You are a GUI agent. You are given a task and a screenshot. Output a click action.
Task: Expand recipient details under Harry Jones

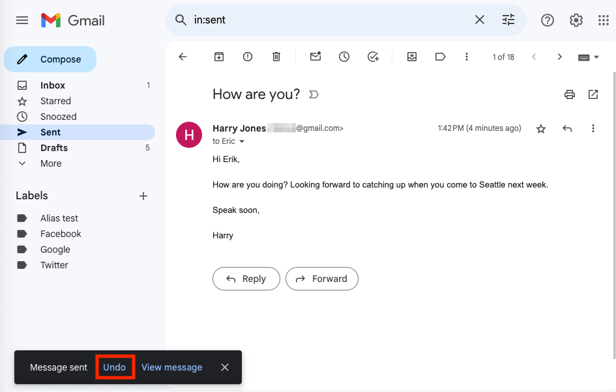click(241, 141)
